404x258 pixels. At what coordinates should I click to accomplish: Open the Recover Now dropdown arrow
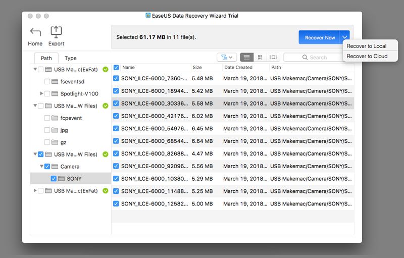click(x=344, y=37)
